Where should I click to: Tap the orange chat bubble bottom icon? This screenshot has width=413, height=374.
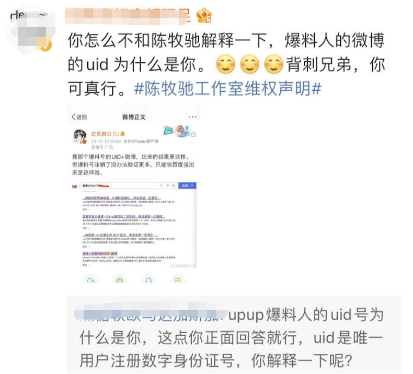point(177,280)
